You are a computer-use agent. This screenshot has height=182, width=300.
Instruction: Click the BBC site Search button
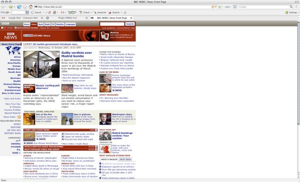click(129, 24)
